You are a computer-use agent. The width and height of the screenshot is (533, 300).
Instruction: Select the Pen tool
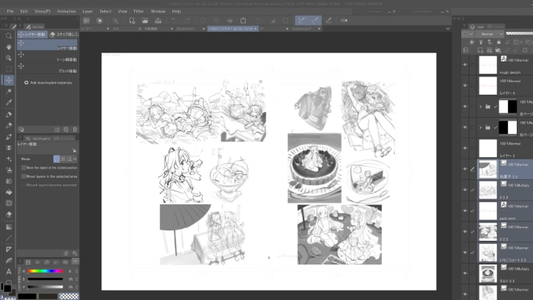pos(9,114)
